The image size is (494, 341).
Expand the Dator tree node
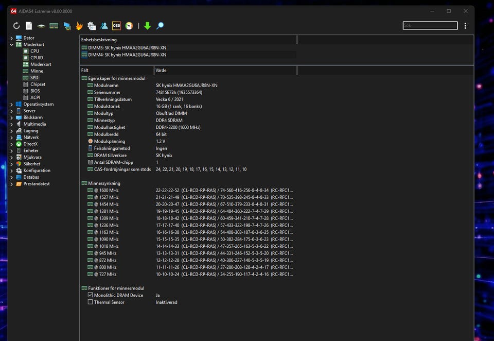click(12, 38)
